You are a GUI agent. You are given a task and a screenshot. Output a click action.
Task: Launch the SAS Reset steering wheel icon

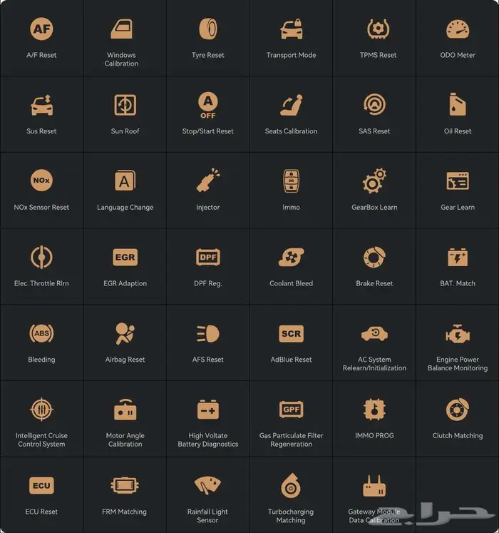pyautogui.click(x=374, y=105)
